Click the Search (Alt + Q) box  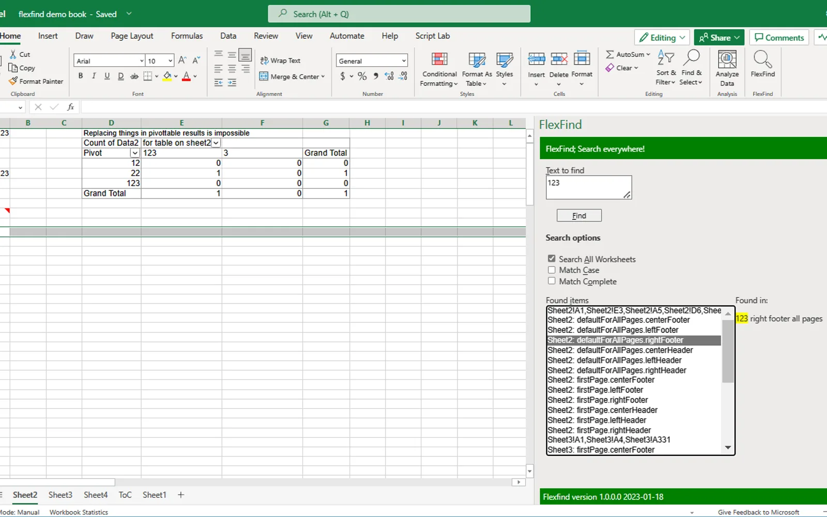click(399, 14)
